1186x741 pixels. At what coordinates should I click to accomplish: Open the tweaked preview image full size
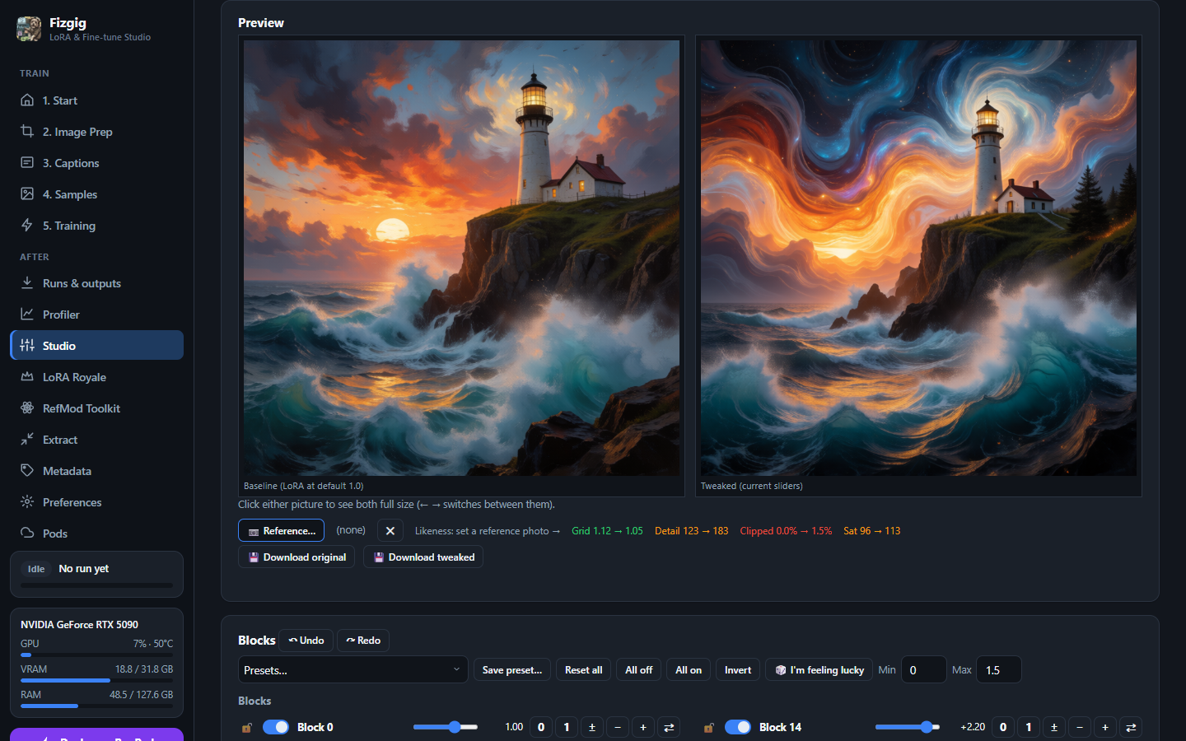918,258
